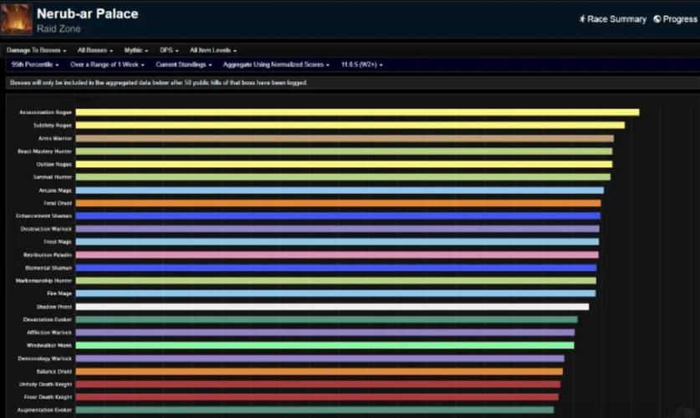Open the DPS role dropdown

click(x=169, y=50)
